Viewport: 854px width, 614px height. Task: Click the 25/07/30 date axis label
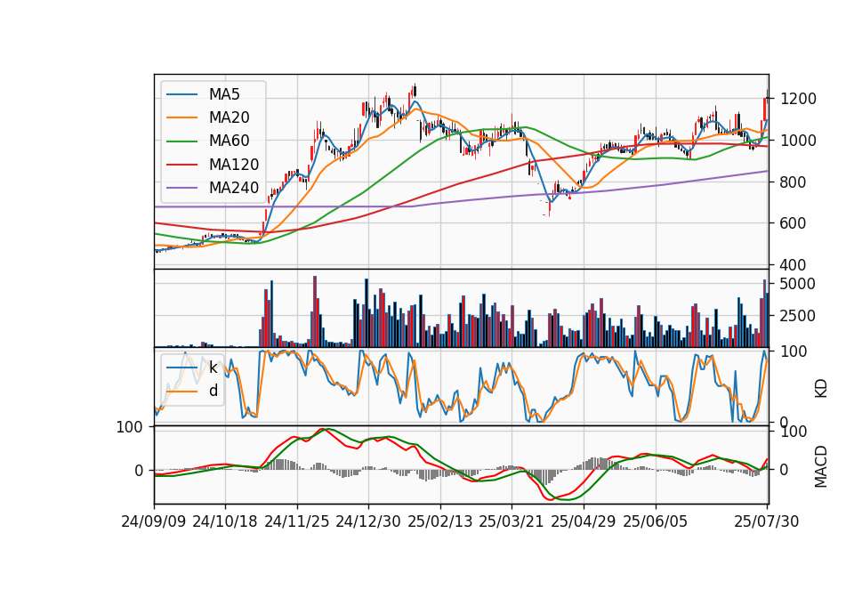767,521
